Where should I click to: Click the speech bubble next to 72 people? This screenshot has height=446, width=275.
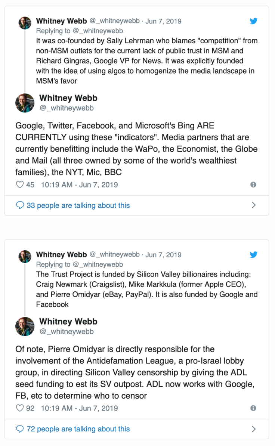tap(21, 429)
